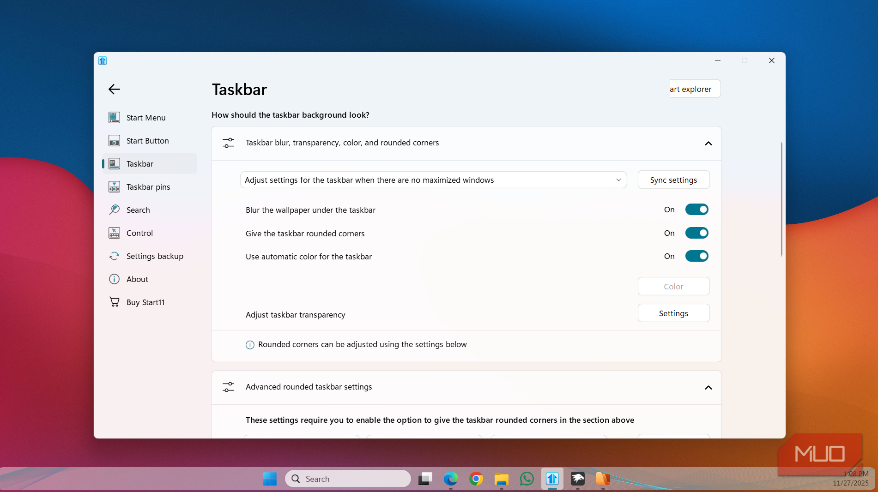
Task: Toggle Blur the wallpaper under the taskbar
Action: tap(696, 210)
